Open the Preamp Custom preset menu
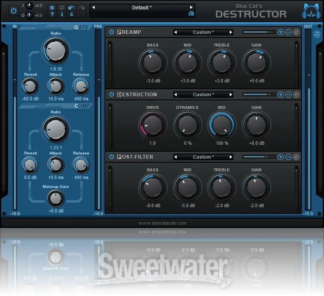Image resolution: width=324 pixels, height=296 pixels. coord(203,32)
